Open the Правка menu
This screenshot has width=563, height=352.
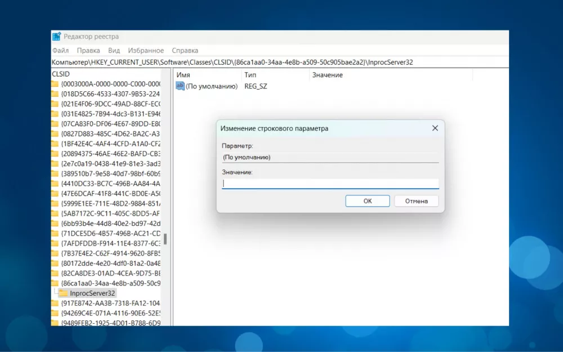coord(88,51)
